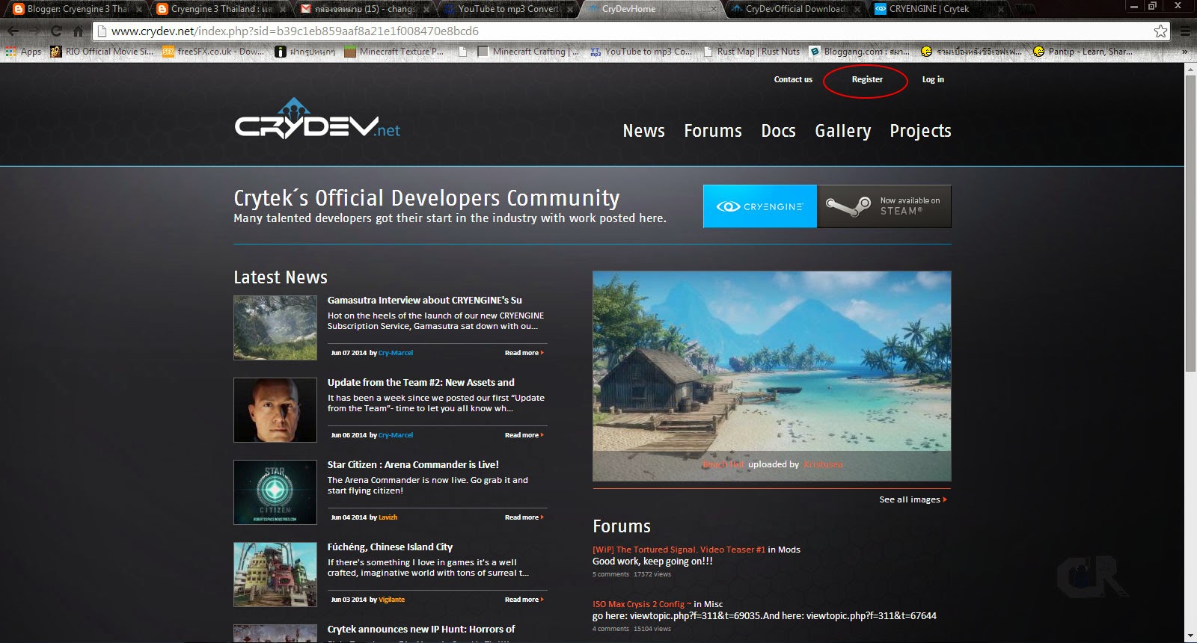Click the page scrollbar down arrow
1197x643 pixels.
pyautogui.click(x=1190, y=636)
